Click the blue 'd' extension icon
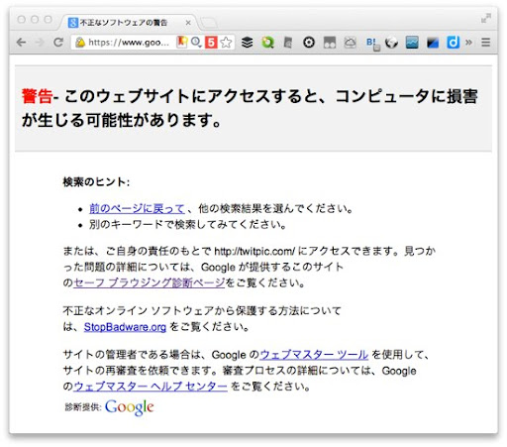The image size is (507, 447). [x=454, y=43]
